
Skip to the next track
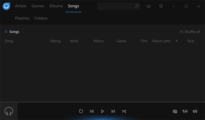[x=113, y=111]
